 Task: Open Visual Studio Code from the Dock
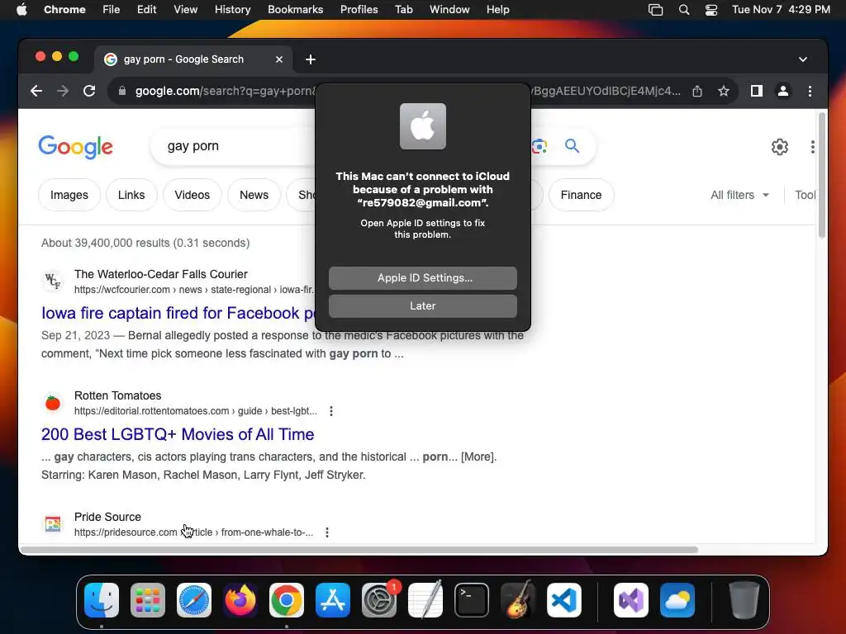pyautogui.click(x=564, y=600)
